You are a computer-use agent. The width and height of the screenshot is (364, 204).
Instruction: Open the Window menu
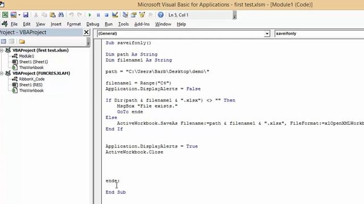pyautogui.click(x=163, y=24)
